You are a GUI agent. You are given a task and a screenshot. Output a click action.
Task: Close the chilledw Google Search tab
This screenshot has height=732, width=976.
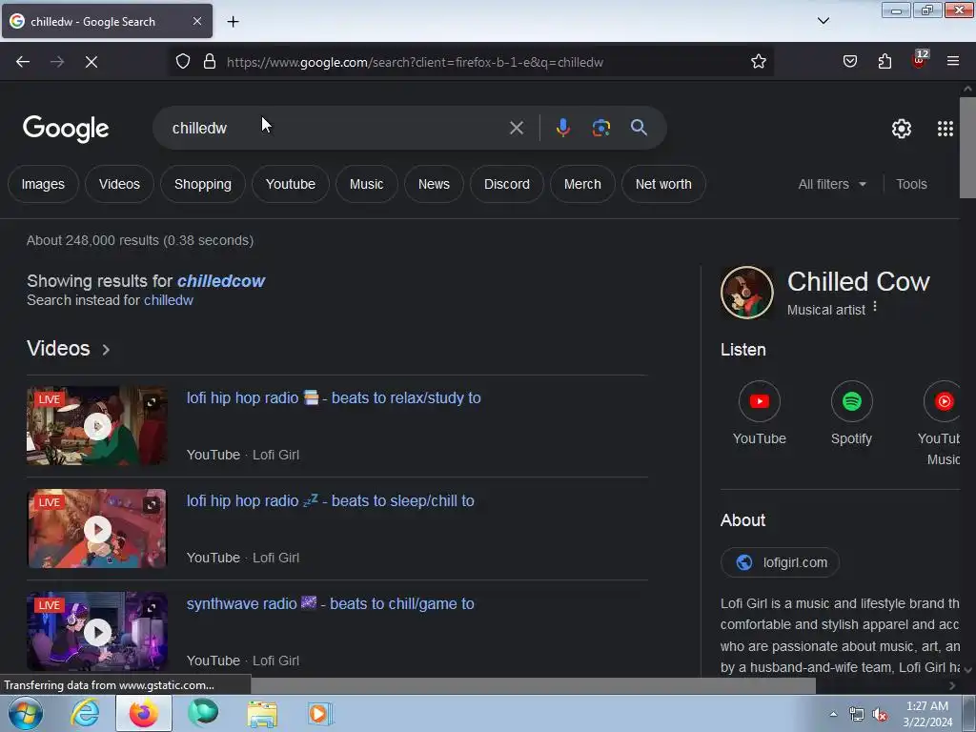click(197, 21)
